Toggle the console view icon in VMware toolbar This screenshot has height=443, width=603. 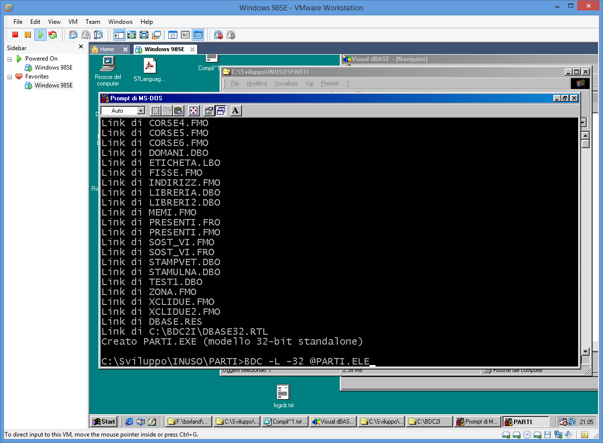198,35
